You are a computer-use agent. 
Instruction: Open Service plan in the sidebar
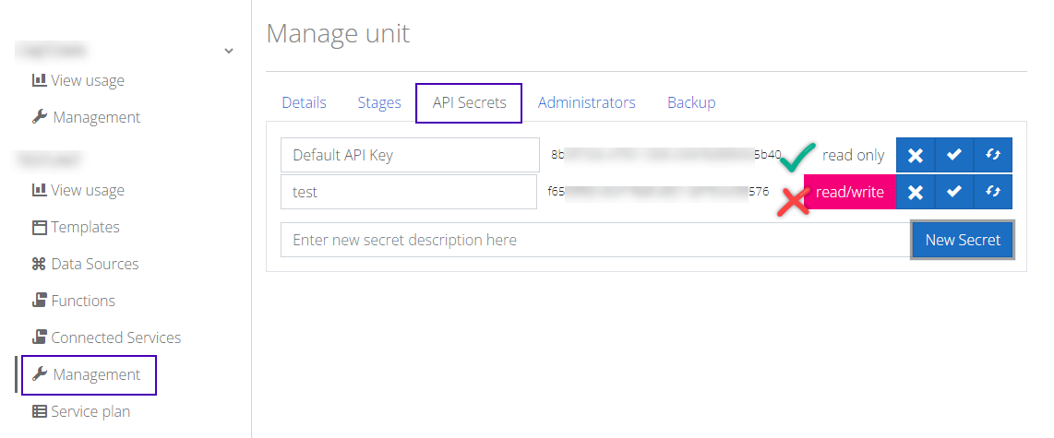click(80, 411)
